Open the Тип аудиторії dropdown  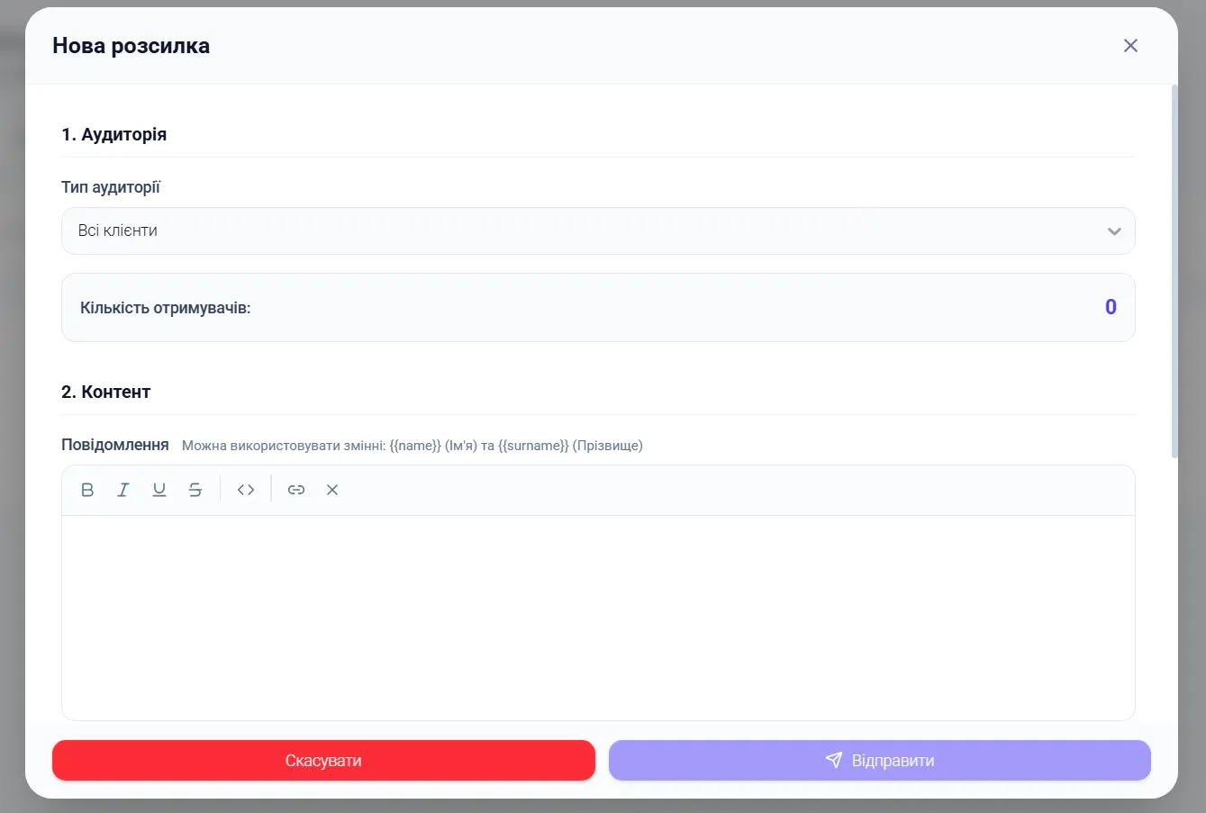click(x=598, y=231)
